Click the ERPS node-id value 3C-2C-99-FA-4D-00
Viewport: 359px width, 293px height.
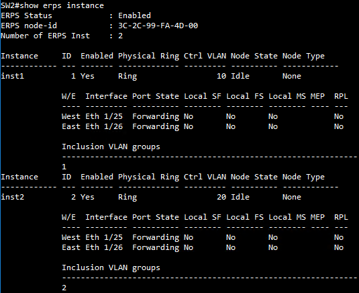tap(158, 26)
